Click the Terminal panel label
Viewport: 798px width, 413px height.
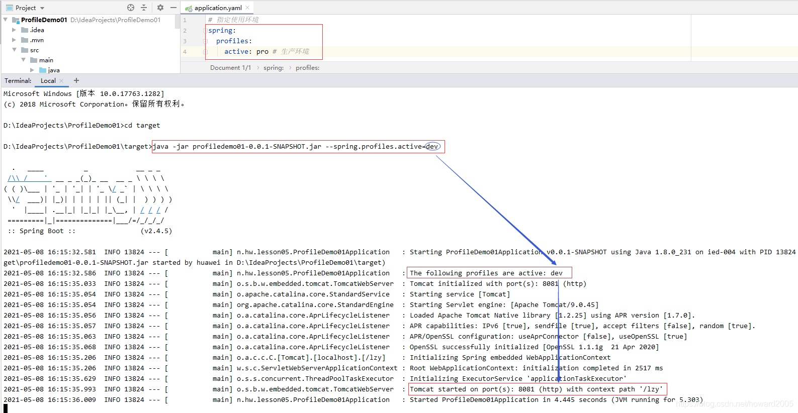pyautogui.click(x=18, y=80)
